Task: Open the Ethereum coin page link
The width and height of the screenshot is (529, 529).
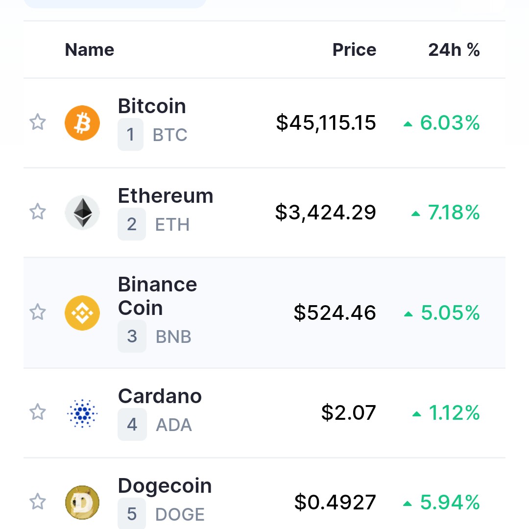Action: click(x=166, y=195)
